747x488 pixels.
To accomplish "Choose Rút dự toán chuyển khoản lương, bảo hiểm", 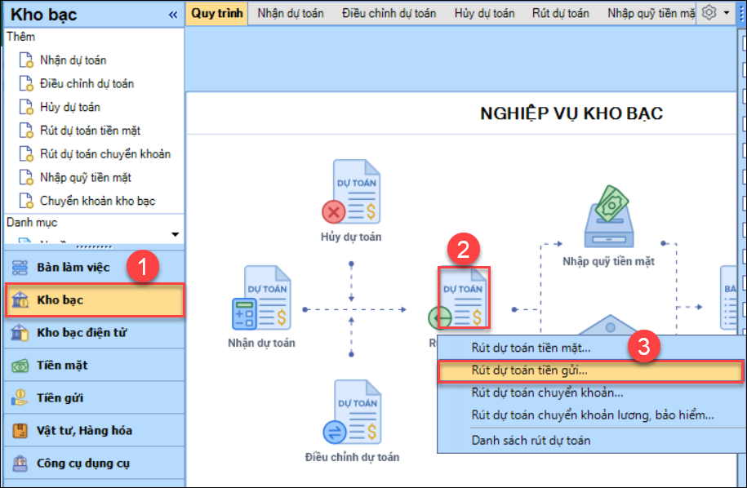I will tap(592, 415).
